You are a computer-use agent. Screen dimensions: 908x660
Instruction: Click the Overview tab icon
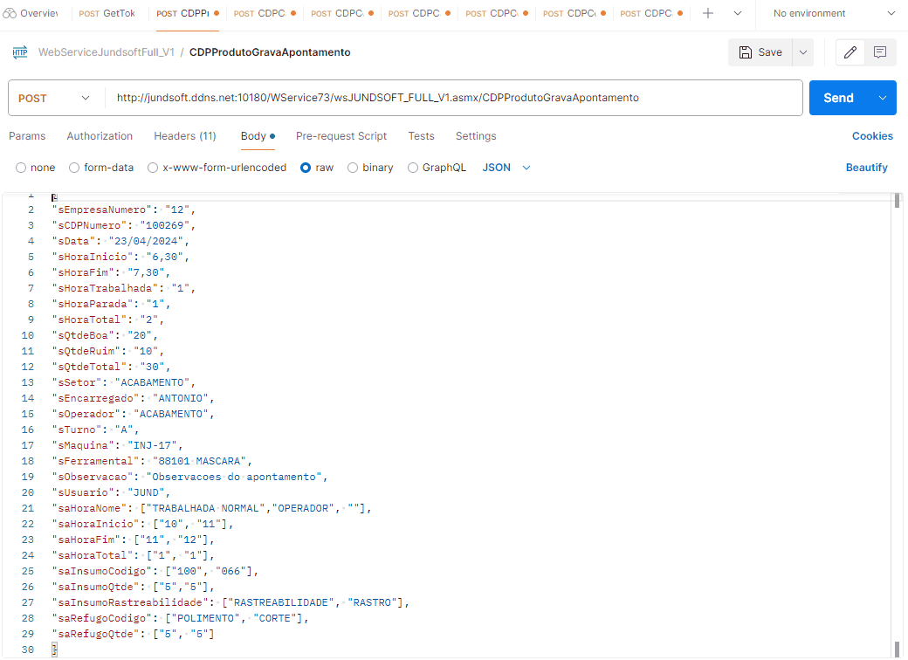(10, 14)
